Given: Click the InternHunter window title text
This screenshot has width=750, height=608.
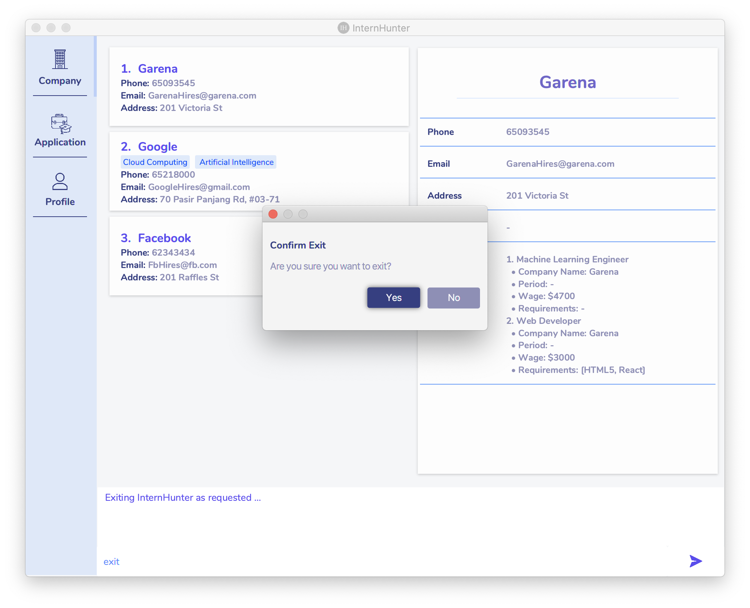Looking at the screenshot, I should (x=381, y=28).
